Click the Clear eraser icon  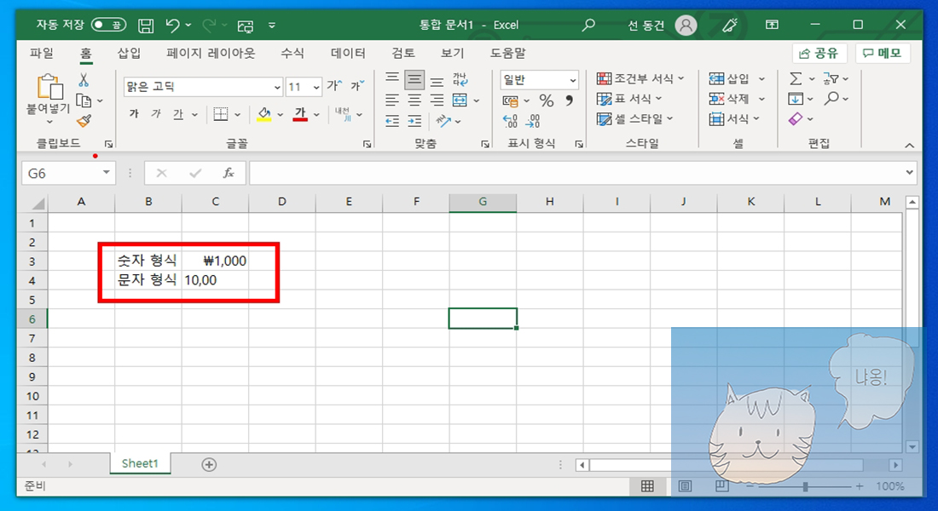point(796,119)
